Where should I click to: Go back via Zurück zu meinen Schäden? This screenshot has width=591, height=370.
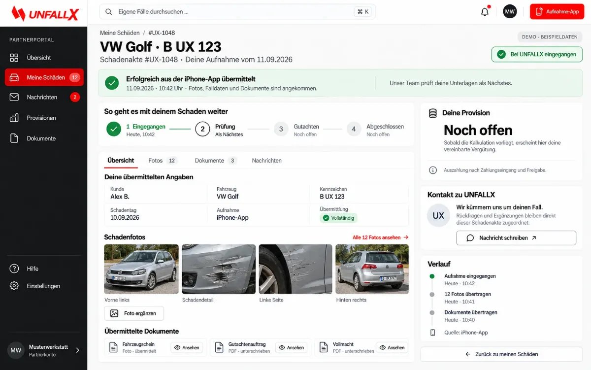501,354
